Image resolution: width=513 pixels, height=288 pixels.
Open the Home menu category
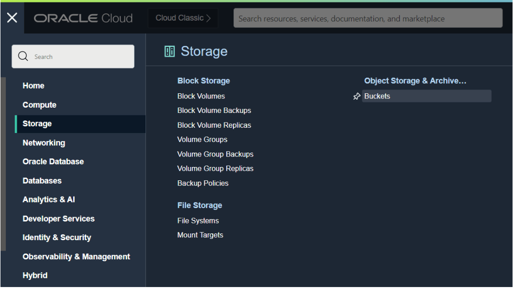[x=33, y=86]
